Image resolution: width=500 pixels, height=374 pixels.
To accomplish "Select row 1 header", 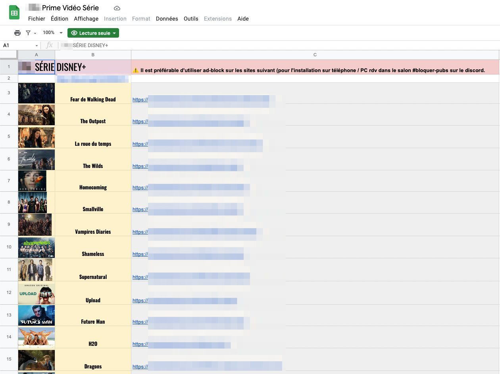I will point(9,67).
